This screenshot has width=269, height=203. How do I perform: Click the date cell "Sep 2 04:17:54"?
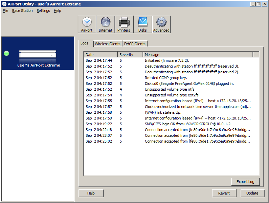pos(99,95)
